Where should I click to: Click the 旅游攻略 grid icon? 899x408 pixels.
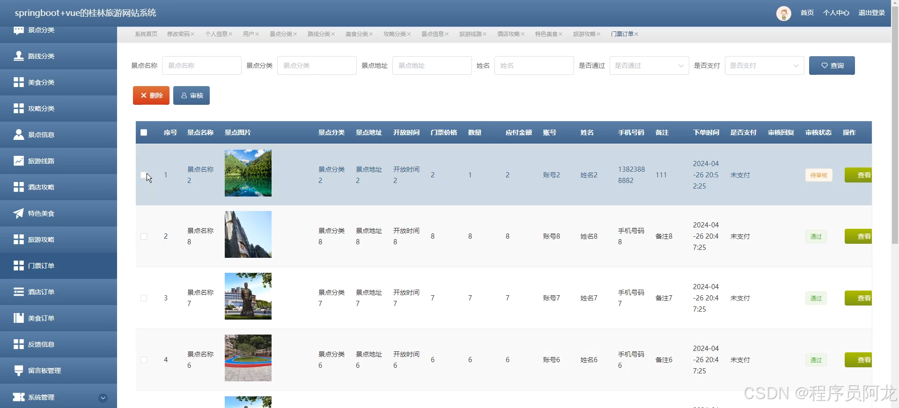point(19,240)
